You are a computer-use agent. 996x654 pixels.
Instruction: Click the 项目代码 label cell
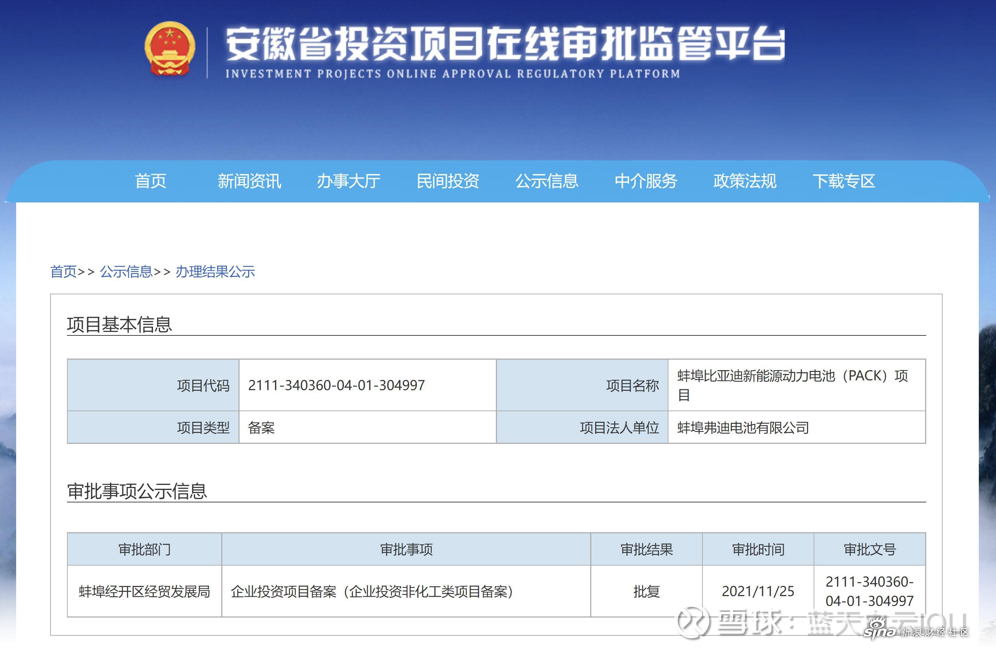click(x=153, y=385)
